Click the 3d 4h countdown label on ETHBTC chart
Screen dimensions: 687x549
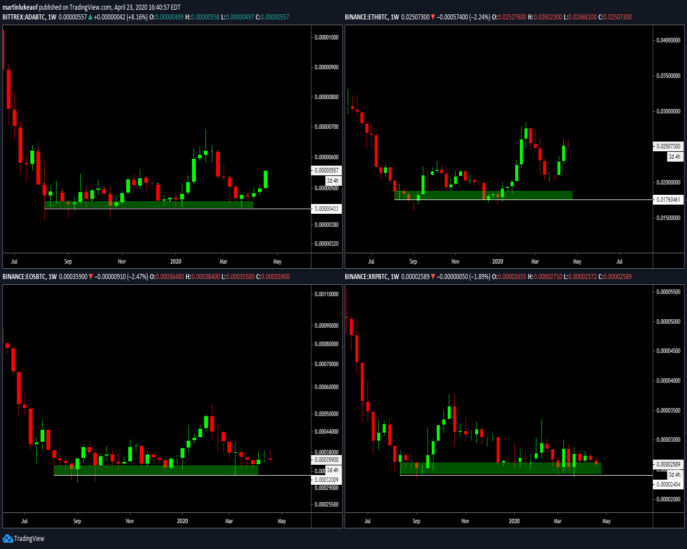click(675, 156)
